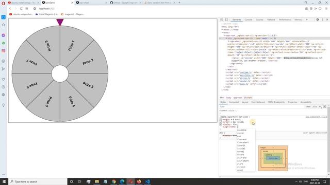Collapse the selected div main node
Image resolution: width=330 pixels, height=185 pixels.
pyautogui.click(x=226, y=39)
